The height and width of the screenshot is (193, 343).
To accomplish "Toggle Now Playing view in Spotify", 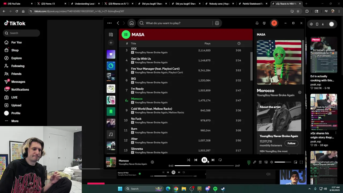I will tap(249, 162).
